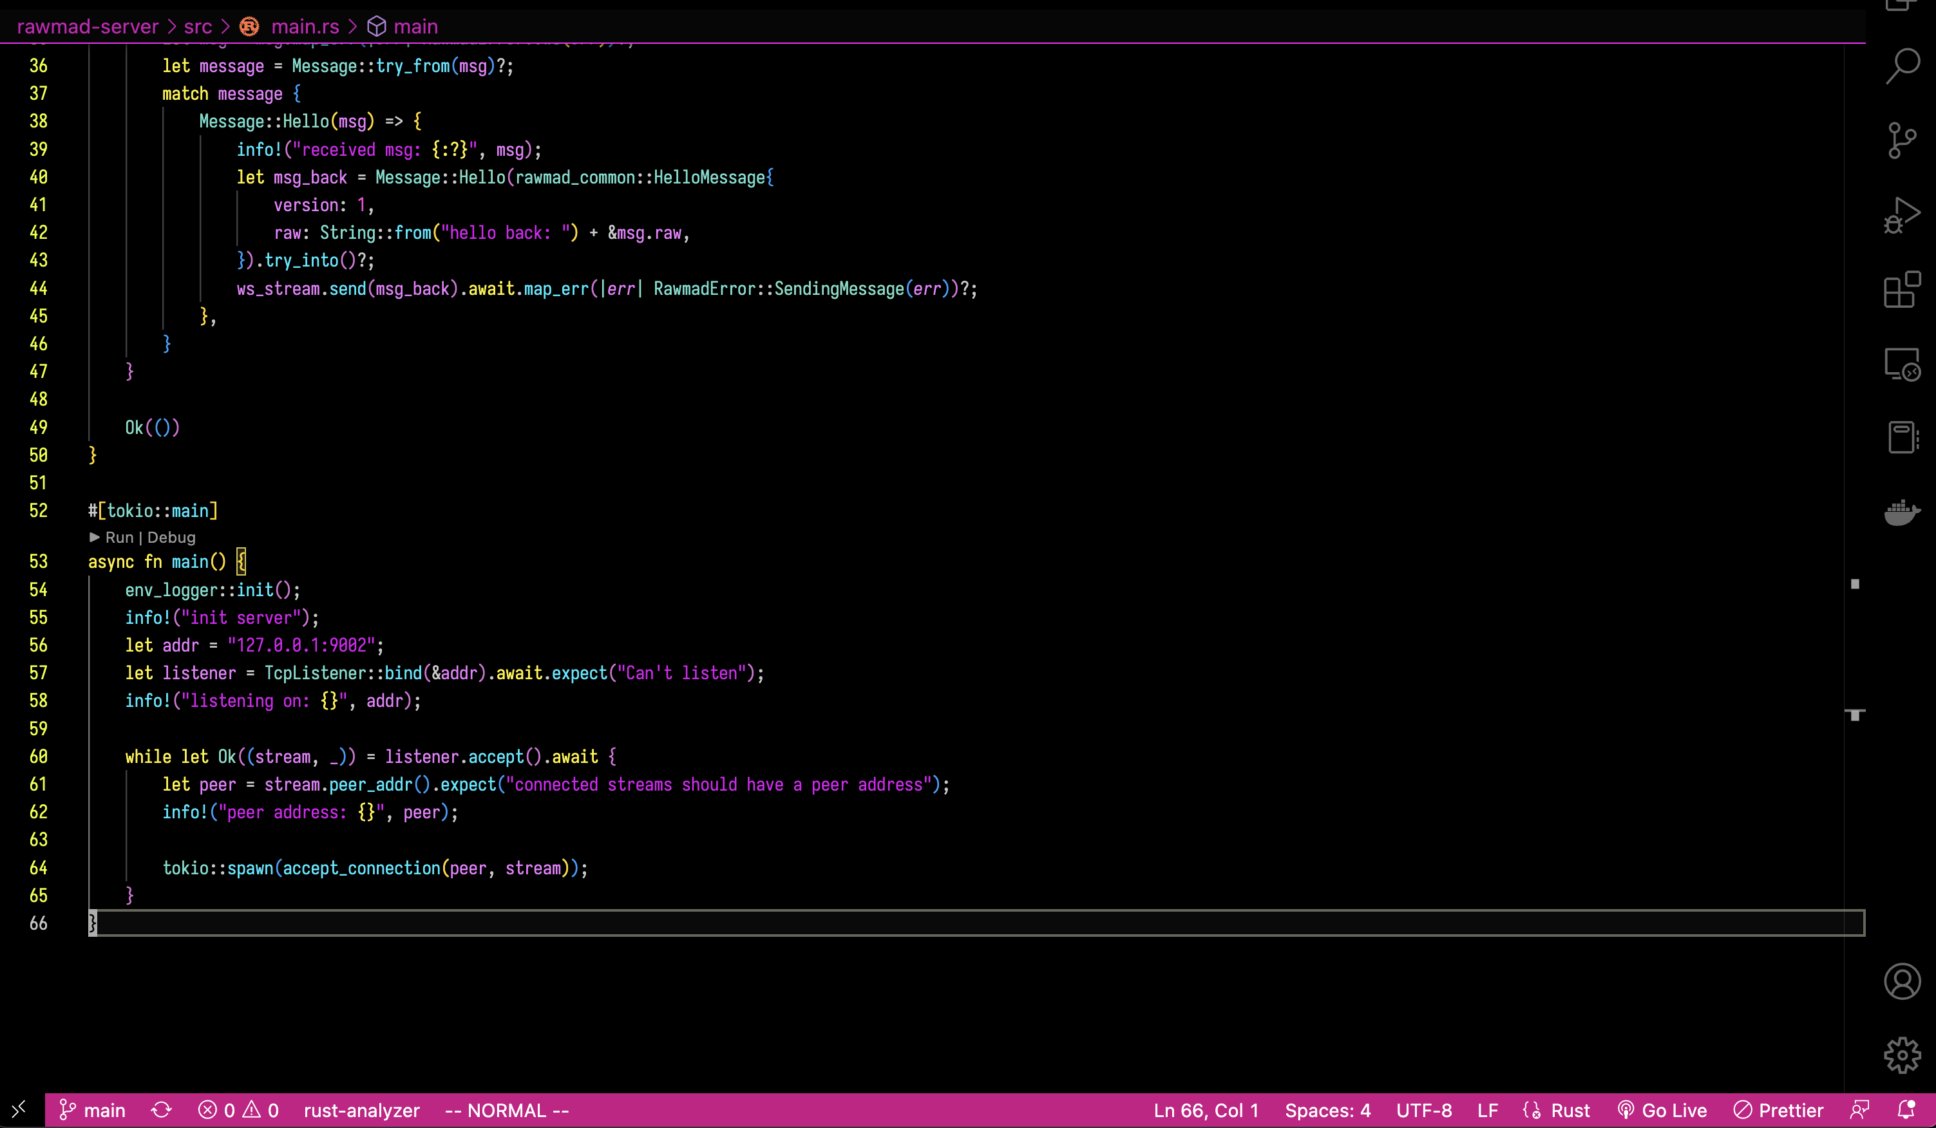The image size is (1936, 1128).
Task: Change end of line sequence LF
Action: (x=1487, y=1111)
